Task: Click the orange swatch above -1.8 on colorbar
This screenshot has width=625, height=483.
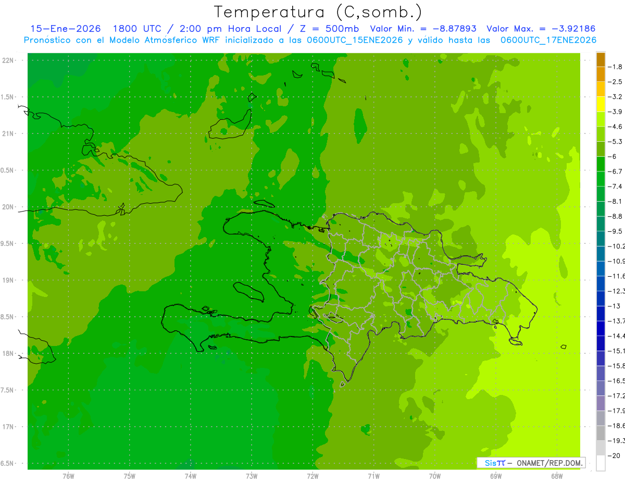Action: tap(601, 59)
